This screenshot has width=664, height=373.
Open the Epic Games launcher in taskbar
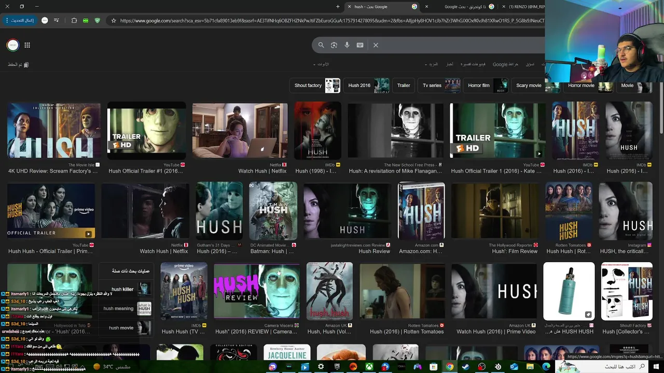click(x=337, y=367)
